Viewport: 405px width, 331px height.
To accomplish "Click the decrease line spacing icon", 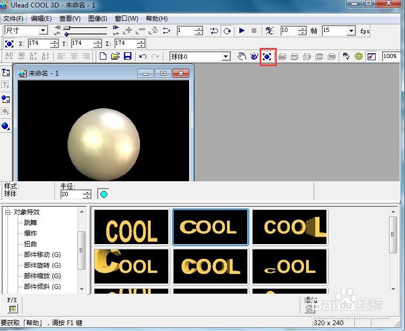I will [x=46, y=56].
